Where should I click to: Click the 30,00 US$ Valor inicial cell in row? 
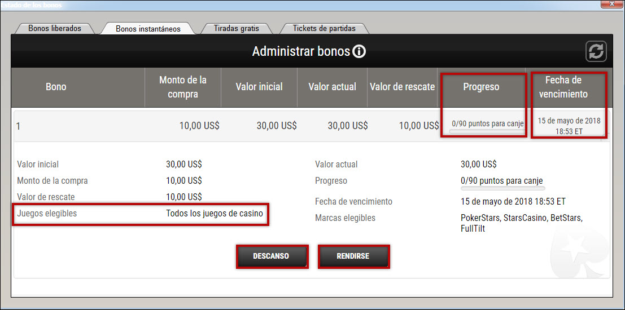pos(277,126)
